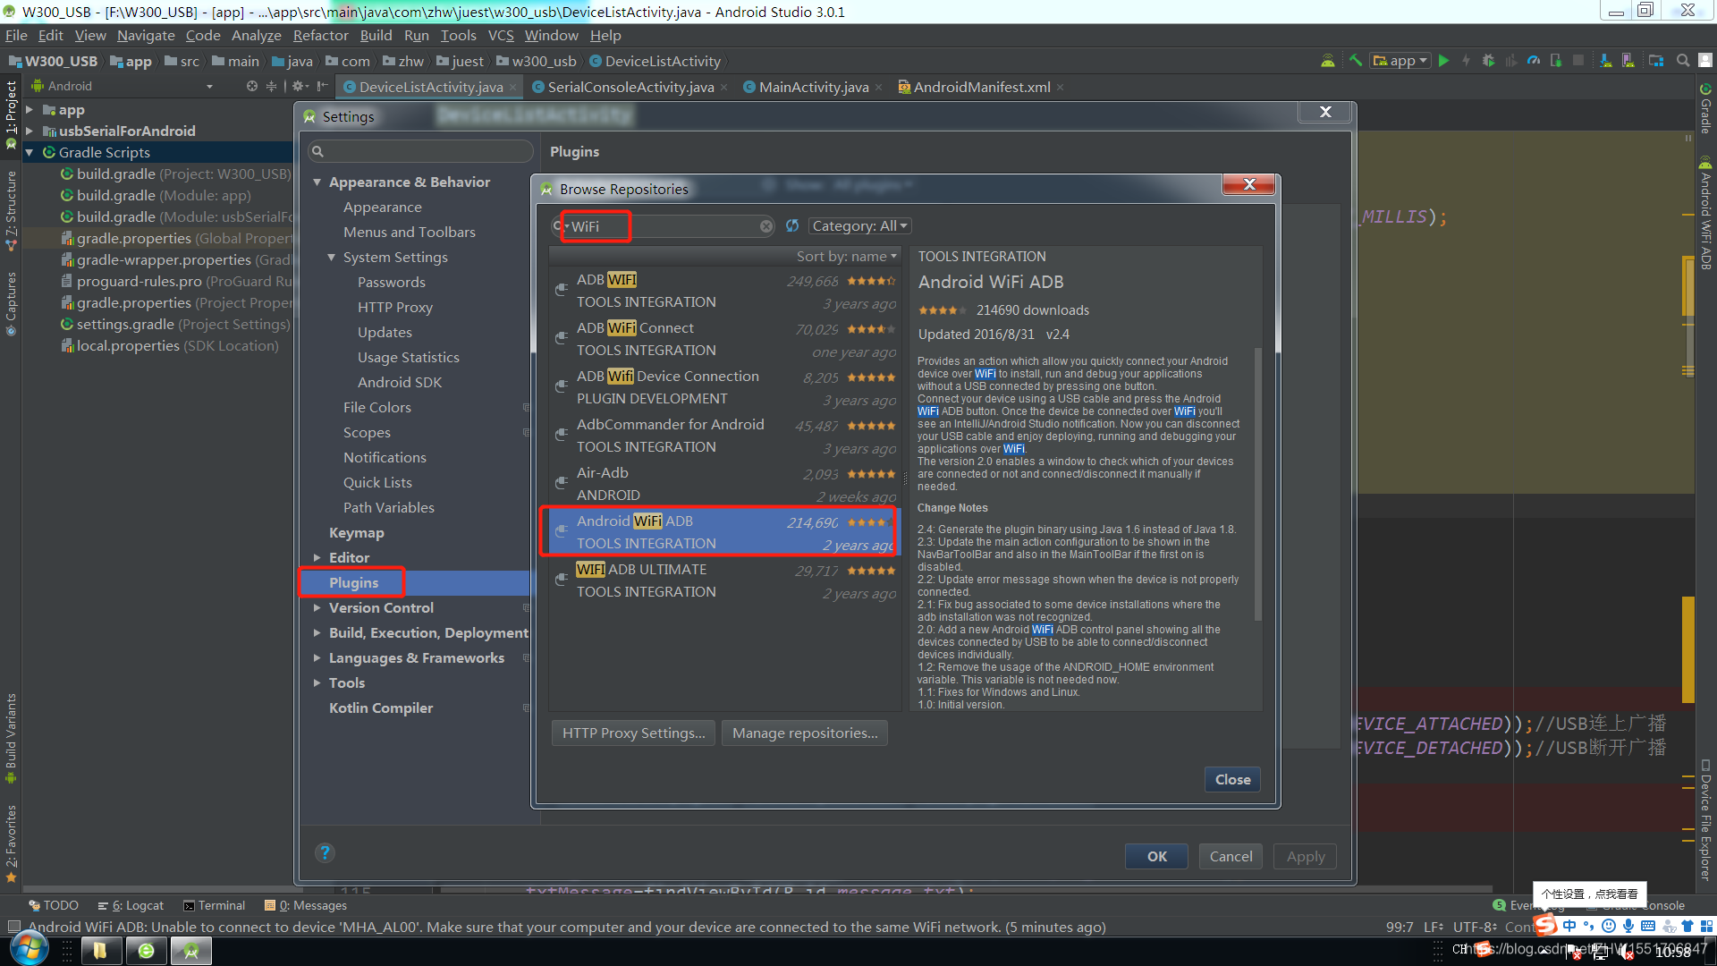Open the Category: All dropdown
The width and height of the screenshot is (1717, 966).
[859, 226]
